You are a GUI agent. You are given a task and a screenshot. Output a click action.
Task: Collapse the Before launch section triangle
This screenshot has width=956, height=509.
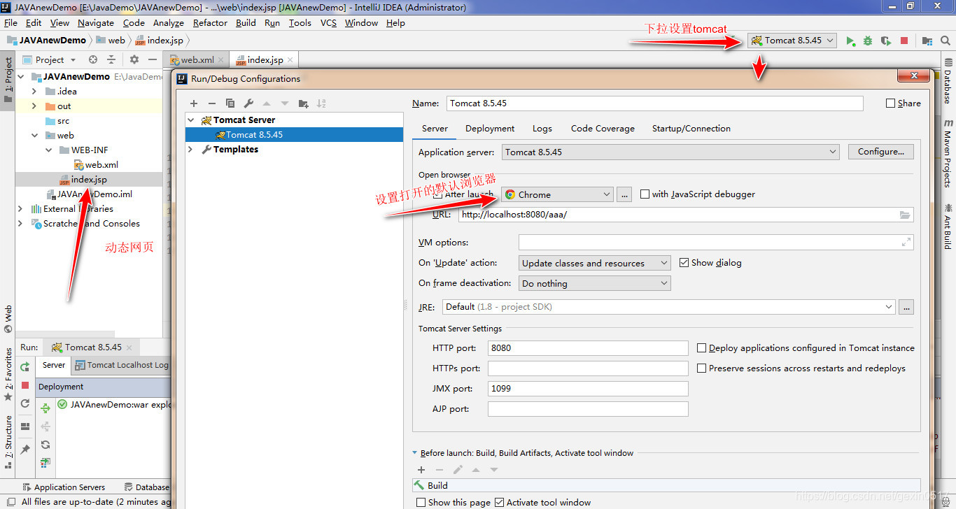[414, 453]
